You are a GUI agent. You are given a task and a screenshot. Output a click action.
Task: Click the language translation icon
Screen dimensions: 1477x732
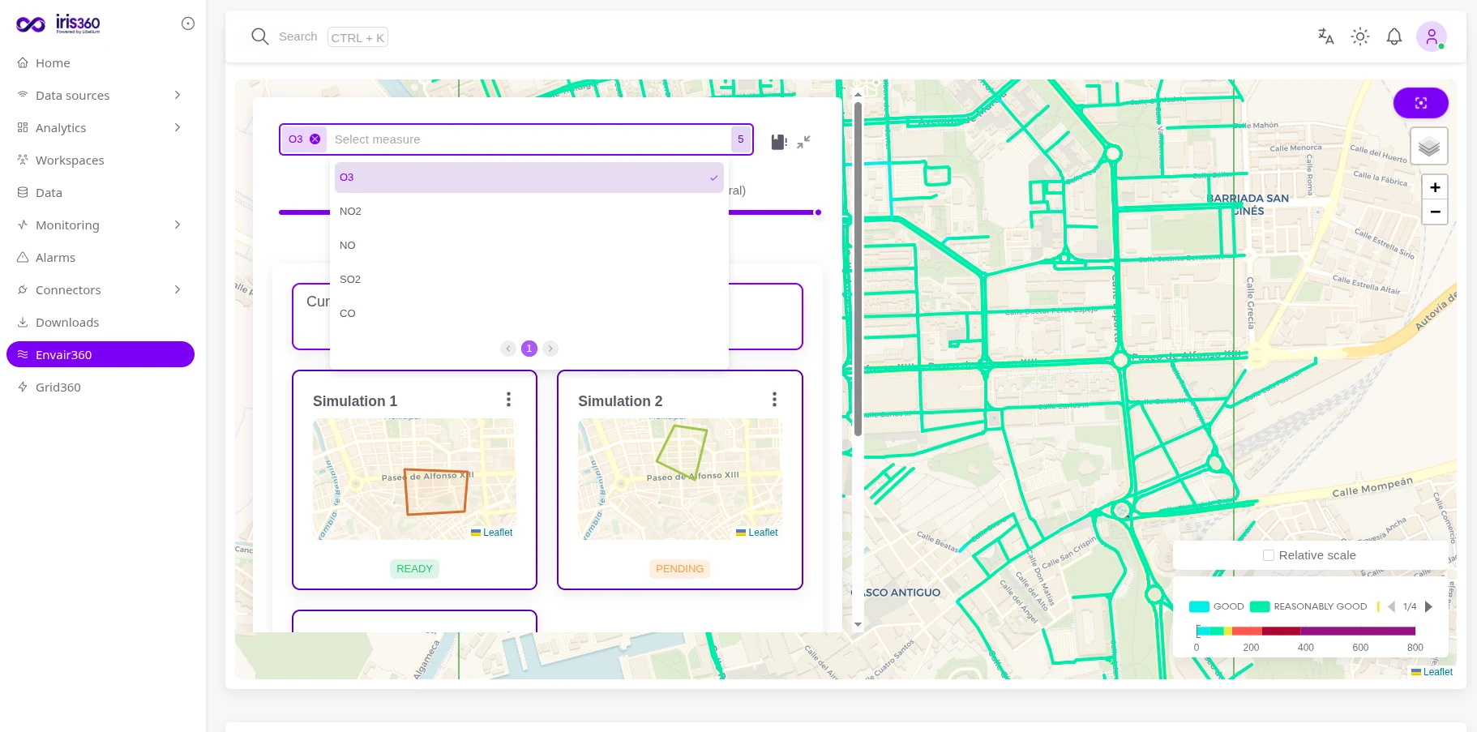click(1325, 36)
